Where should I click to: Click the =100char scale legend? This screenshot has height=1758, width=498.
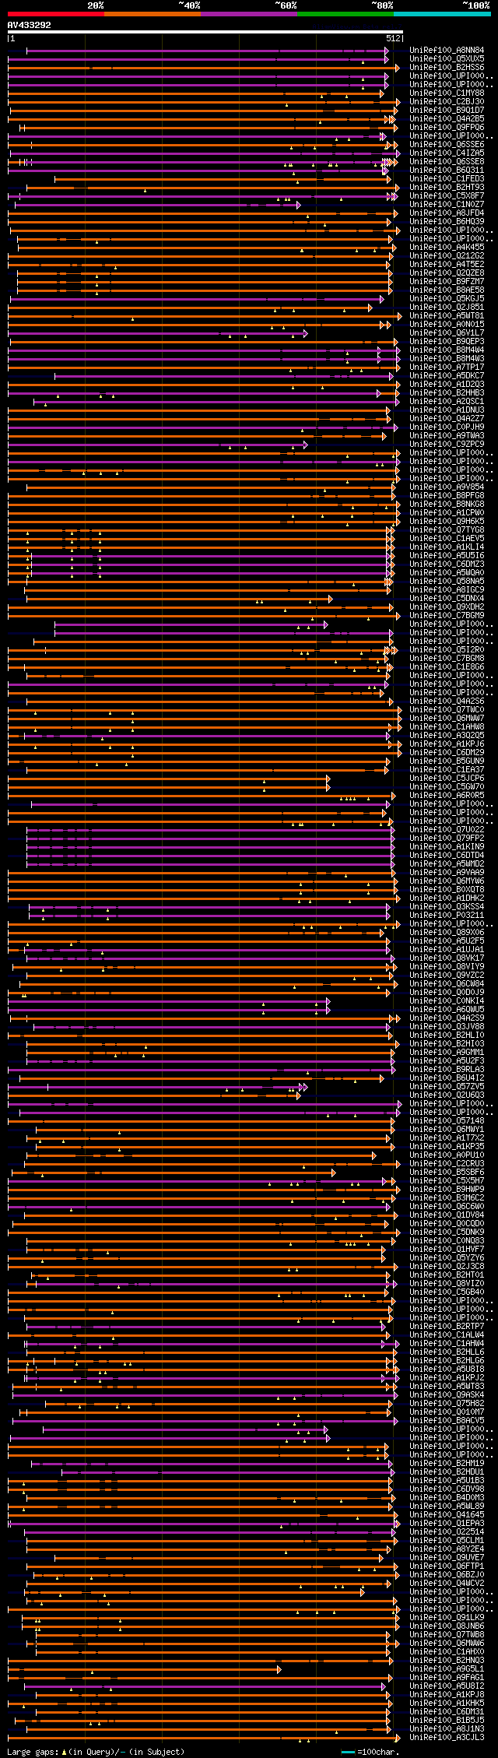pyautogui.click(x=369, y=1752)
